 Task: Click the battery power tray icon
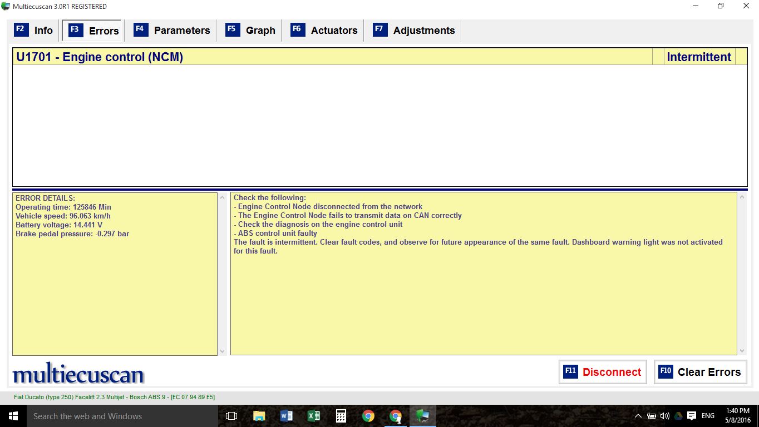click(652, 416)
